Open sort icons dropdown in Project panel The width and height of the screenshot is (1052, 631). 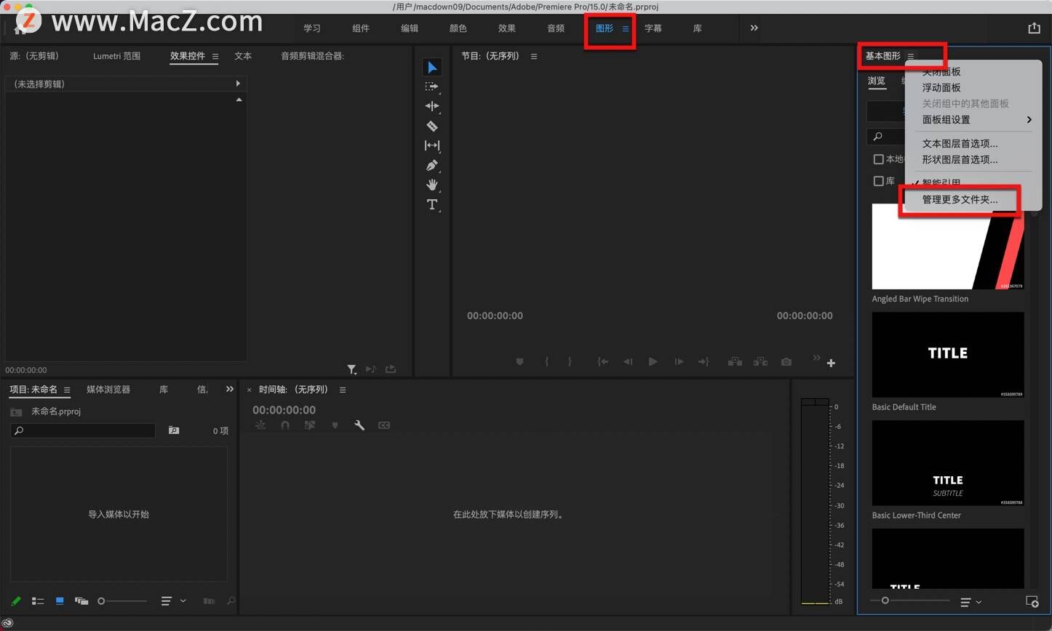[x=173, y=601]
